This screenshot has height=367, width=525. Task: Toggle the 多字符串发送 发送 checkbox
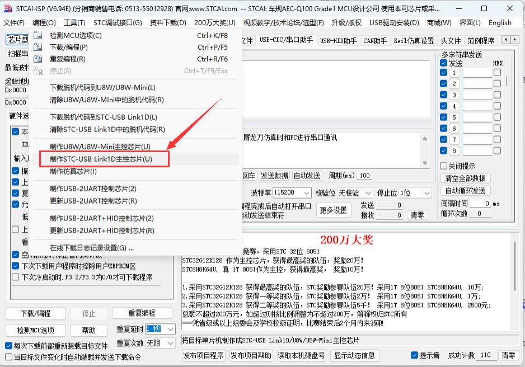pyautogui.click(x=444, y=63)
